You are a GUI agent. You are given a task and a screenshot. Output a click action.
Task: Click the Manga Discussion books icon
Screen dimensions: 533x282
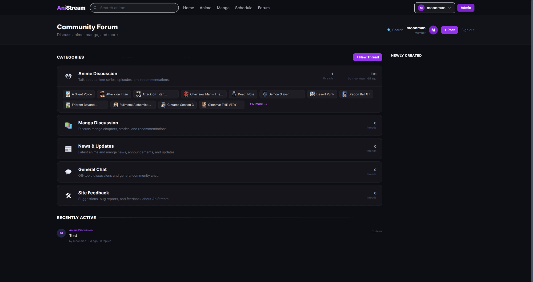pos(68,125)
